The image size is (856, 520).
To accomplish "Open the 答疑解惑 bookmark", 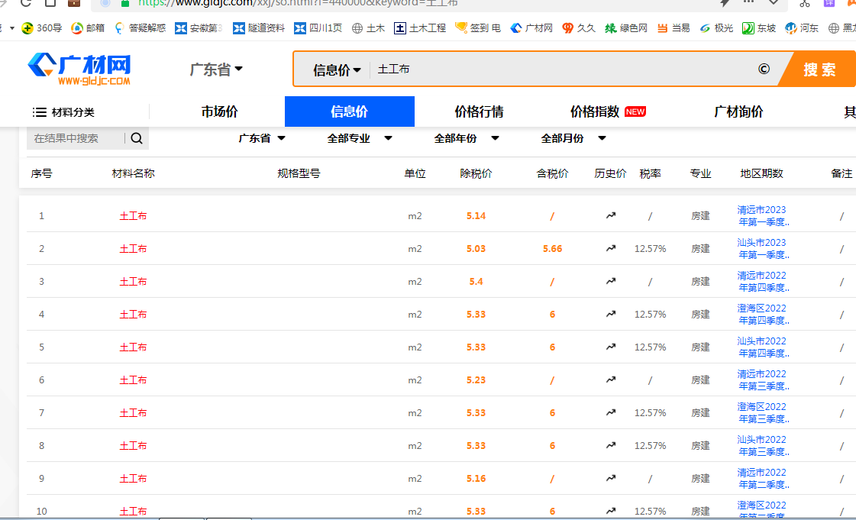I will [141, 27].
